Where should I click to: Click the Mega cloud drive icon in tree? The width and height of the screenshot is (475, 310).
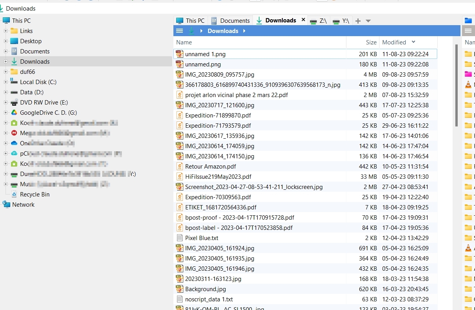(14, 133)
